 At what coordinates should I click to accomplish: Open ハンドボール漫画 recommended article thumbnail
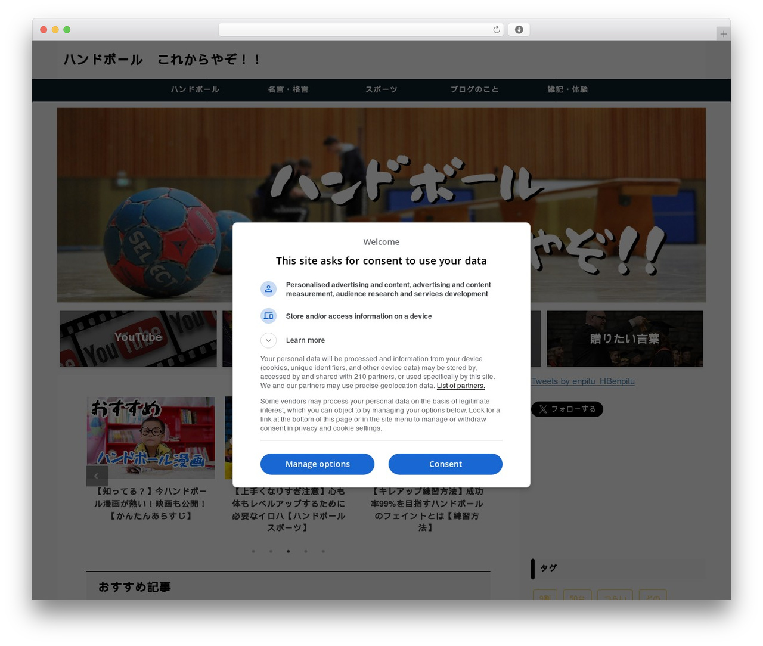click(x=151, y=438)
